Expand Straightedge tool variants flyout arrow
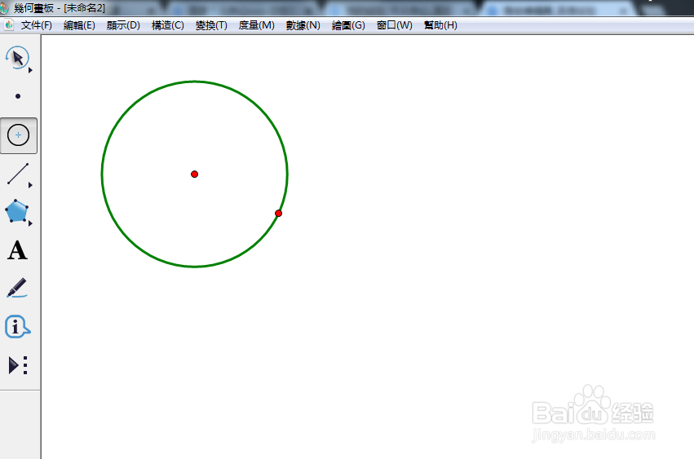The width and height of the screenshot is (694, 459). pyautogui.click(x=30, y=185)
